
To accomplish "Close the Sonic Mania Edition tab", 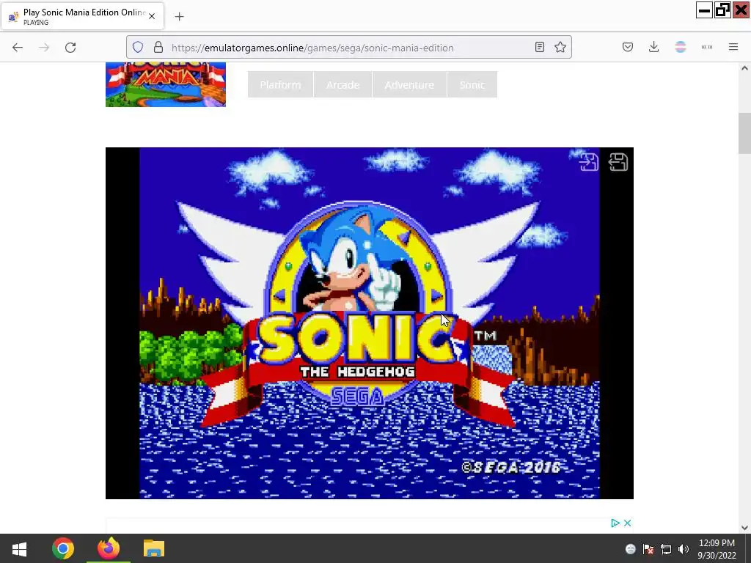I will 152,16.
